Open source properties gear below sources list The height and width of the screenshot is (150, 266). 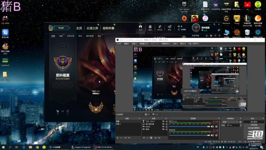(151, 138)
